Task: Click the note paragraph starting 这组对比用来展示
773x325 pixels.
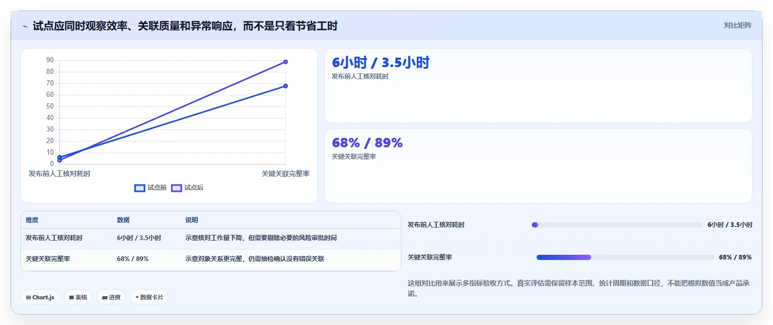Action: tap(579, 288)
